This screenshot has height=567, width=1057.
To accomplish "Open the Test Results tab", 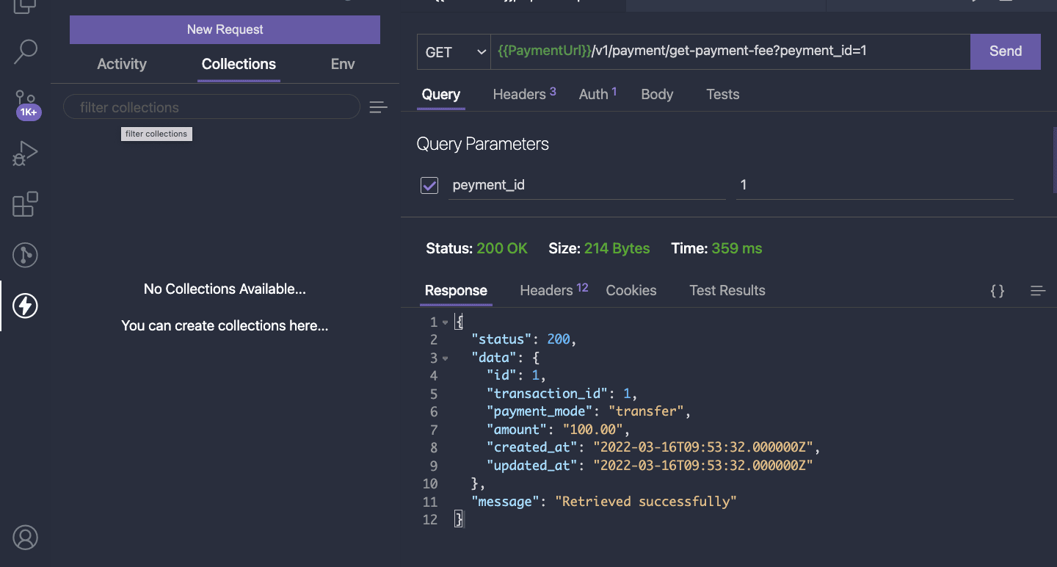I will [x=727, y=291].
